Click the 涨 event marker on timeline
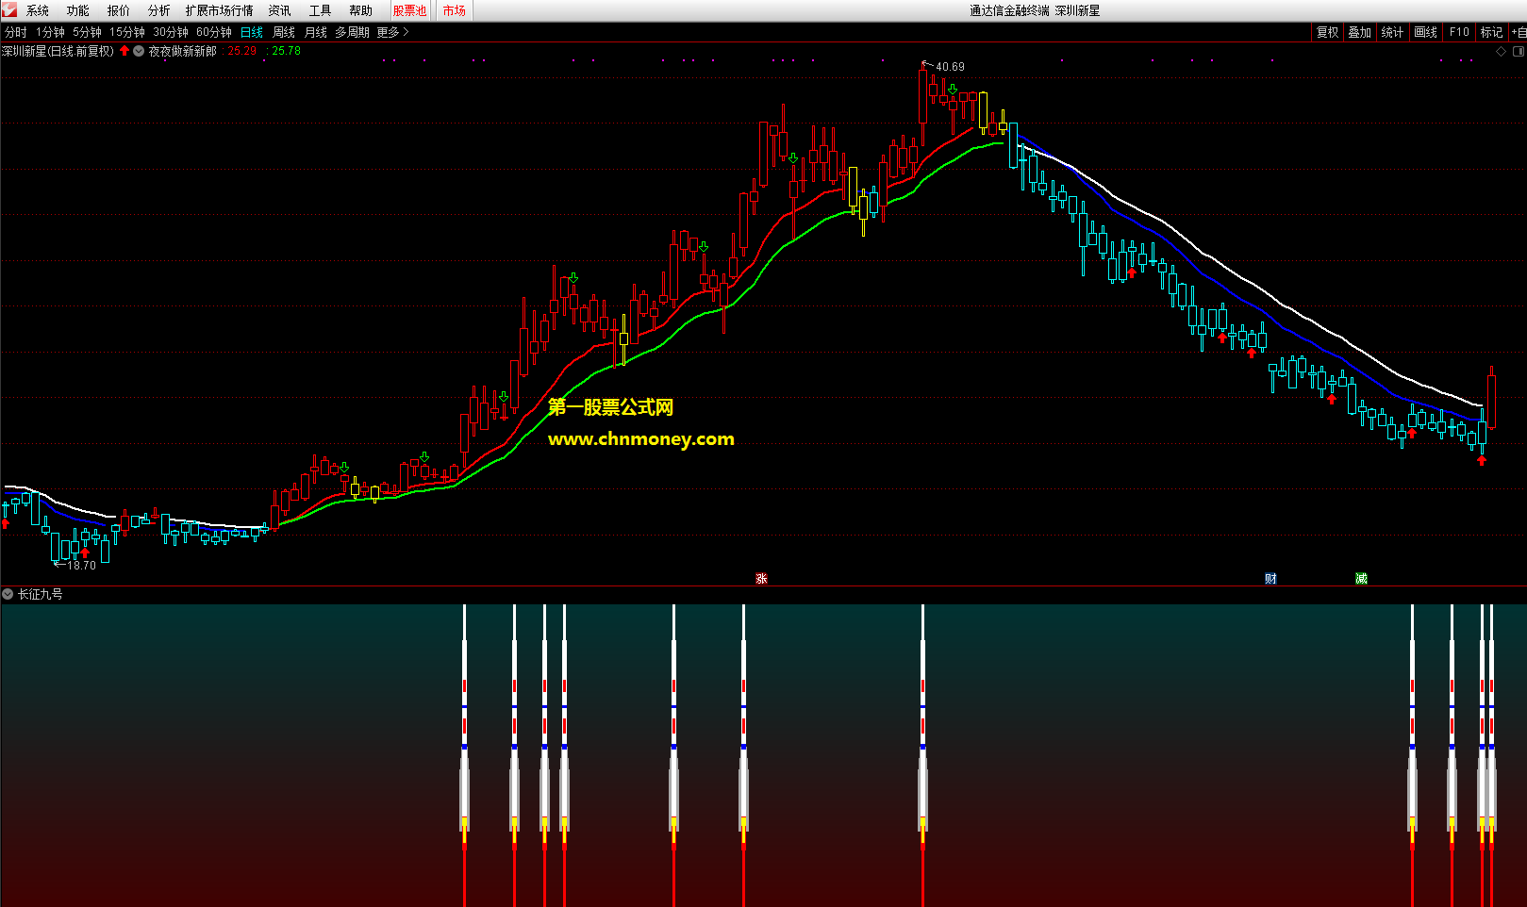 (761, 579)
